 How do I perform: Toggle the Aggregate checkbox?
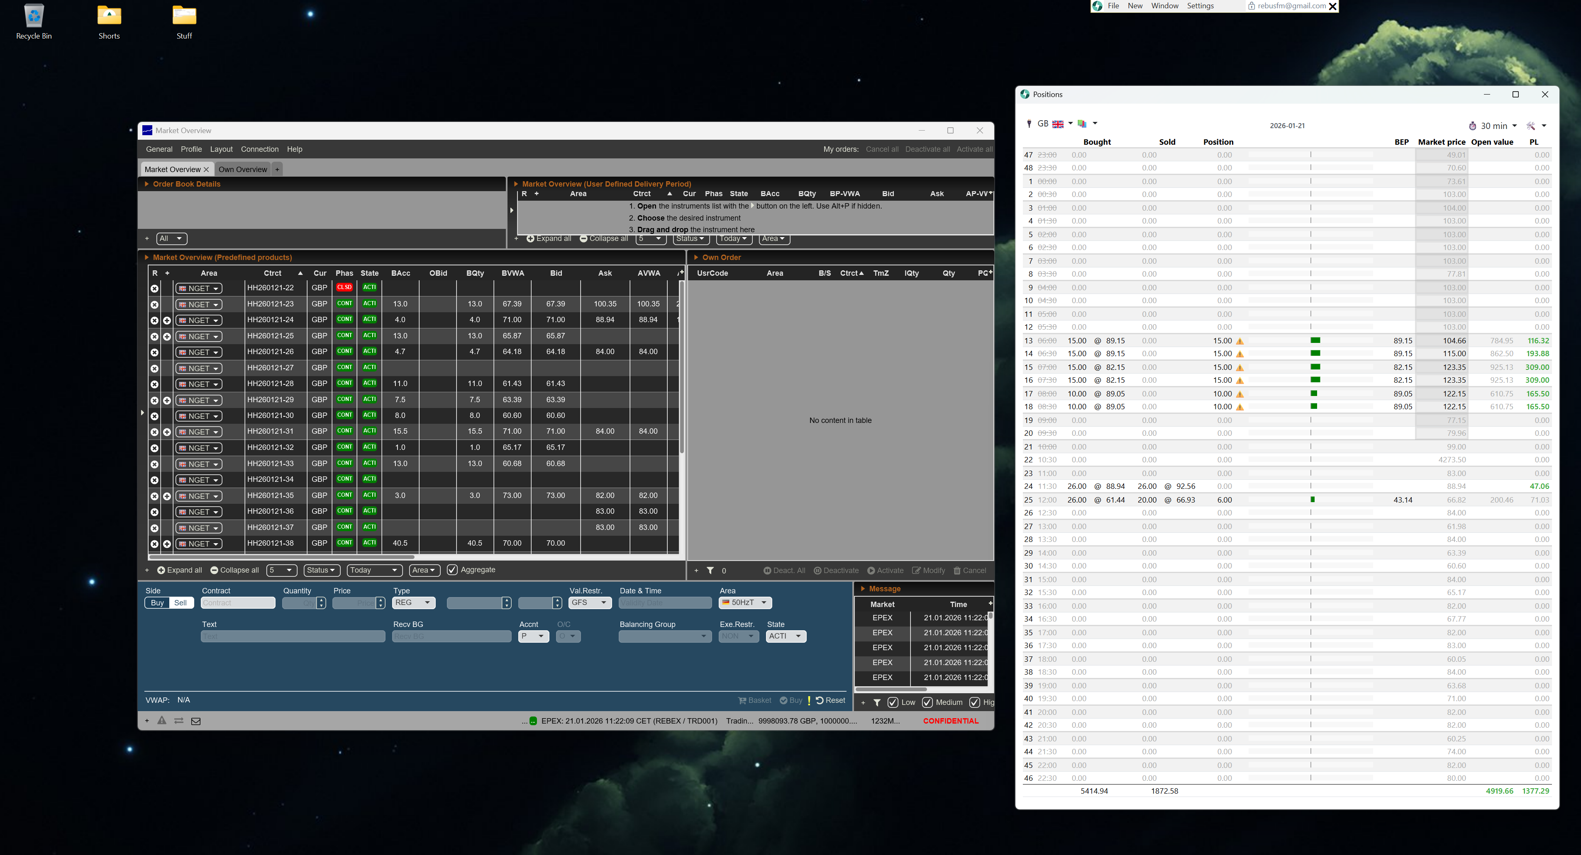tap(452, 570)
